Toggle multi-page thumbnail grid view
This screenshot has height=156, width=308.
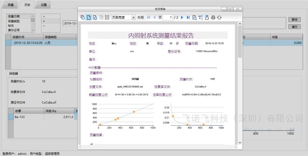(x=107, y=17)
